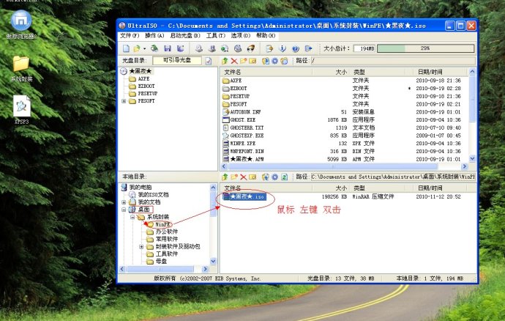505x321 pixels.
Task: Click the Burn CD image icon
Action: (250, 48)
